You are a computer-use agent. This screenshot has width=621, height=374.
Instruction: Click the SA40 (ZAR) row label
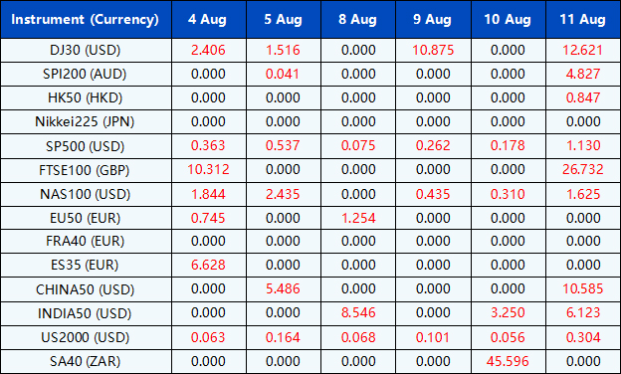pos(86,361)
